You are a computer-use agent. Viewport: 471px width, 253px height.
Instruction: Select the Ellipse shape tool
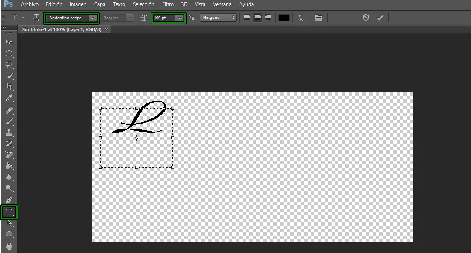pos(9,234)
